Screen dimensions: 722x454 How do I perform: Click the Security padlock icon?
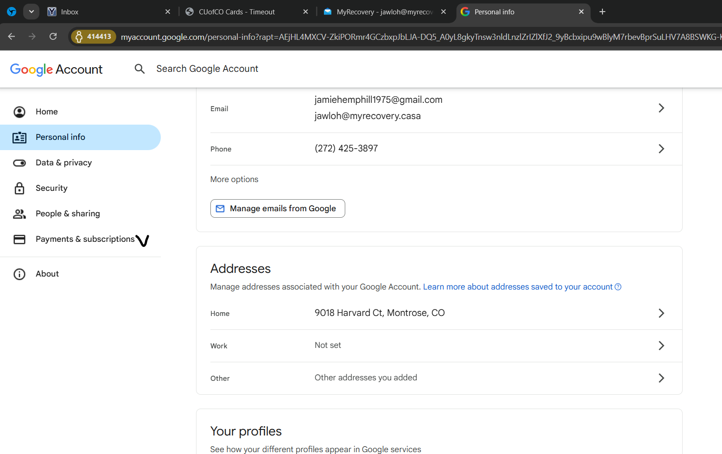pos(19,188)
